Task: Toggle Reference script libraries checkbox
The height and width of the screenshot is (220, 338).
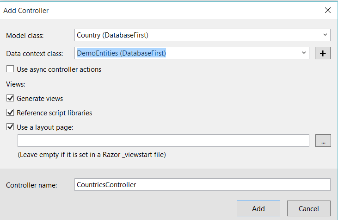Action: (x=10, y=113)
